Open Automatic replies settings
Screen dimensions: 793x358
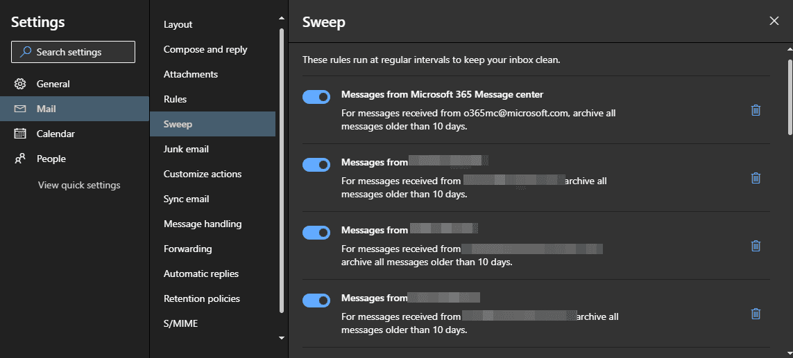[201, 274]
